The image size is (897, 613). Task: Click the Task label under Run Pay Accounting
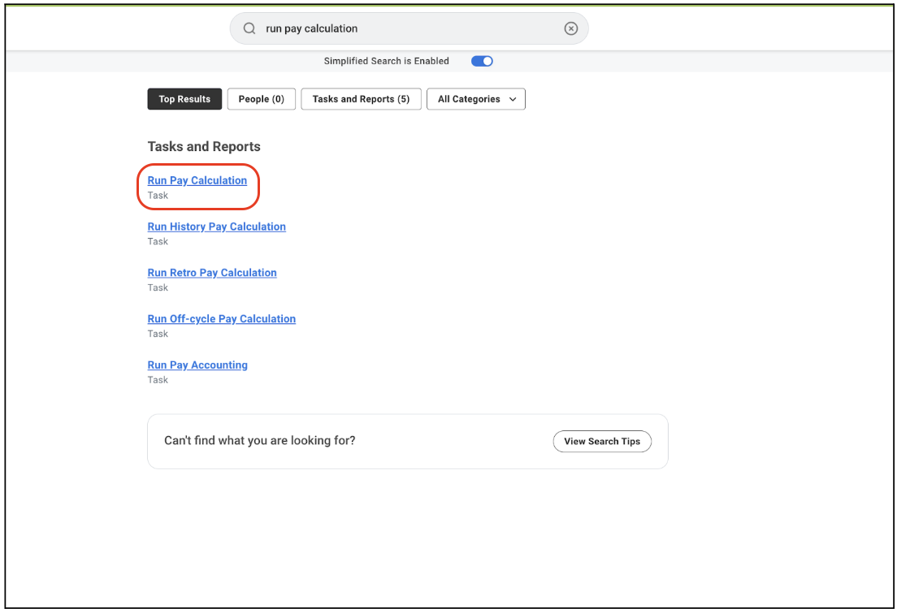point(158,380)
